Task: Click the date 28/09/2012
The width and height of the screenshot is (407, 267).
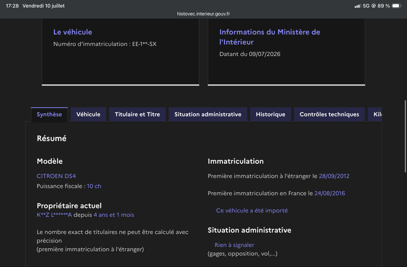Action: [334, 176]
